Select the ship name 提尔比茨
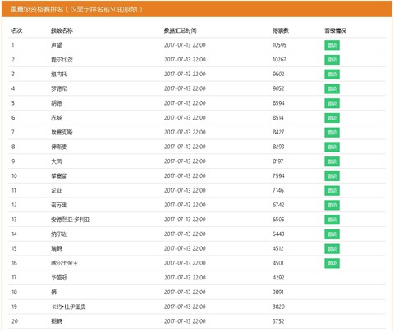 pos(62,60)
